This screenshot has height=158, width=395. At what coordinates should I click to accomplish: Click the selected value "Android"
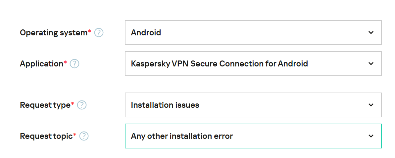coord(146,33)
